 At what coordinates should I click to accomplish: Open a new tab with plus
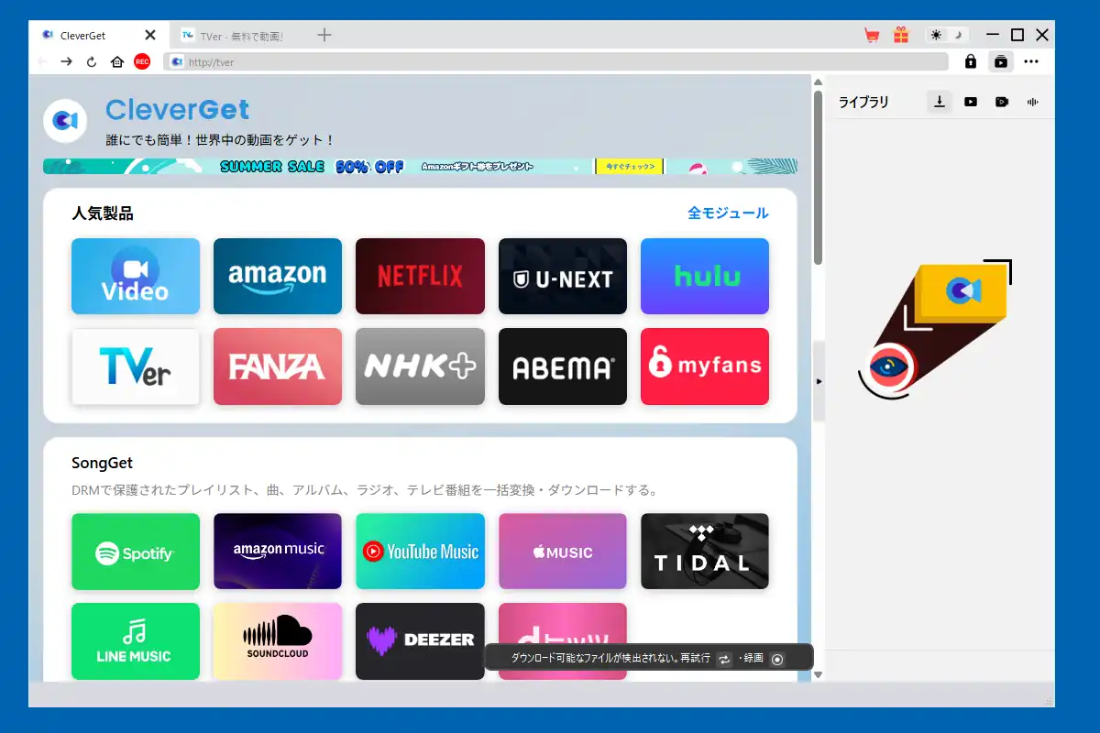tap(324, 35)
